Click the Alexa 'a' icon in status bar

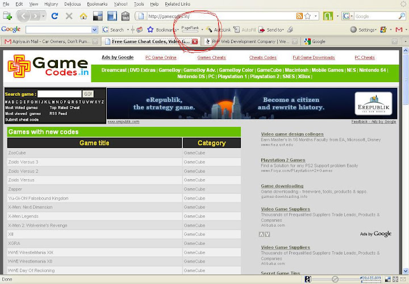308,279
